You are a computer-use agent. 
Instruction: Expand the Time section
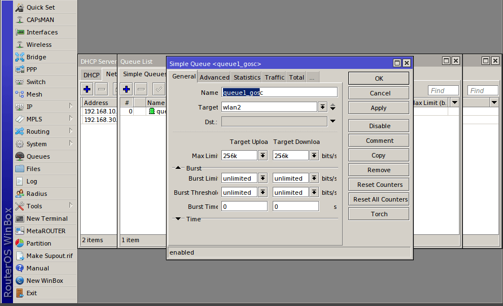(178, 218)
